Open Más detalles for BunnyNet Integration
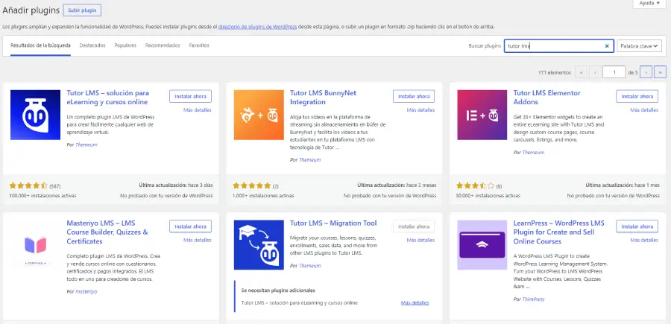This screenshot has height=324, width=671. (420, 109)
